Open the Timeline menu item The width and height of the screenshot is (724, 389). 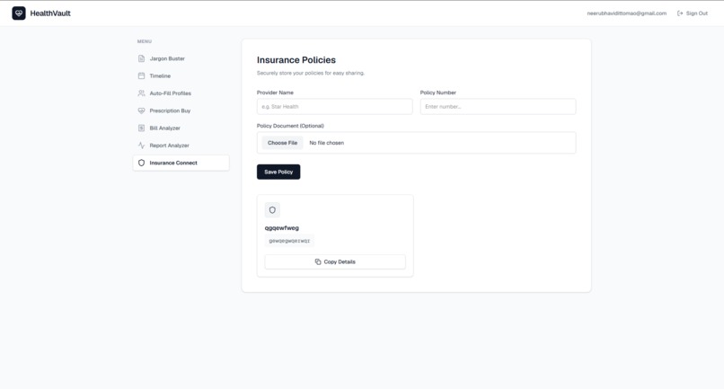coord(181,75)
